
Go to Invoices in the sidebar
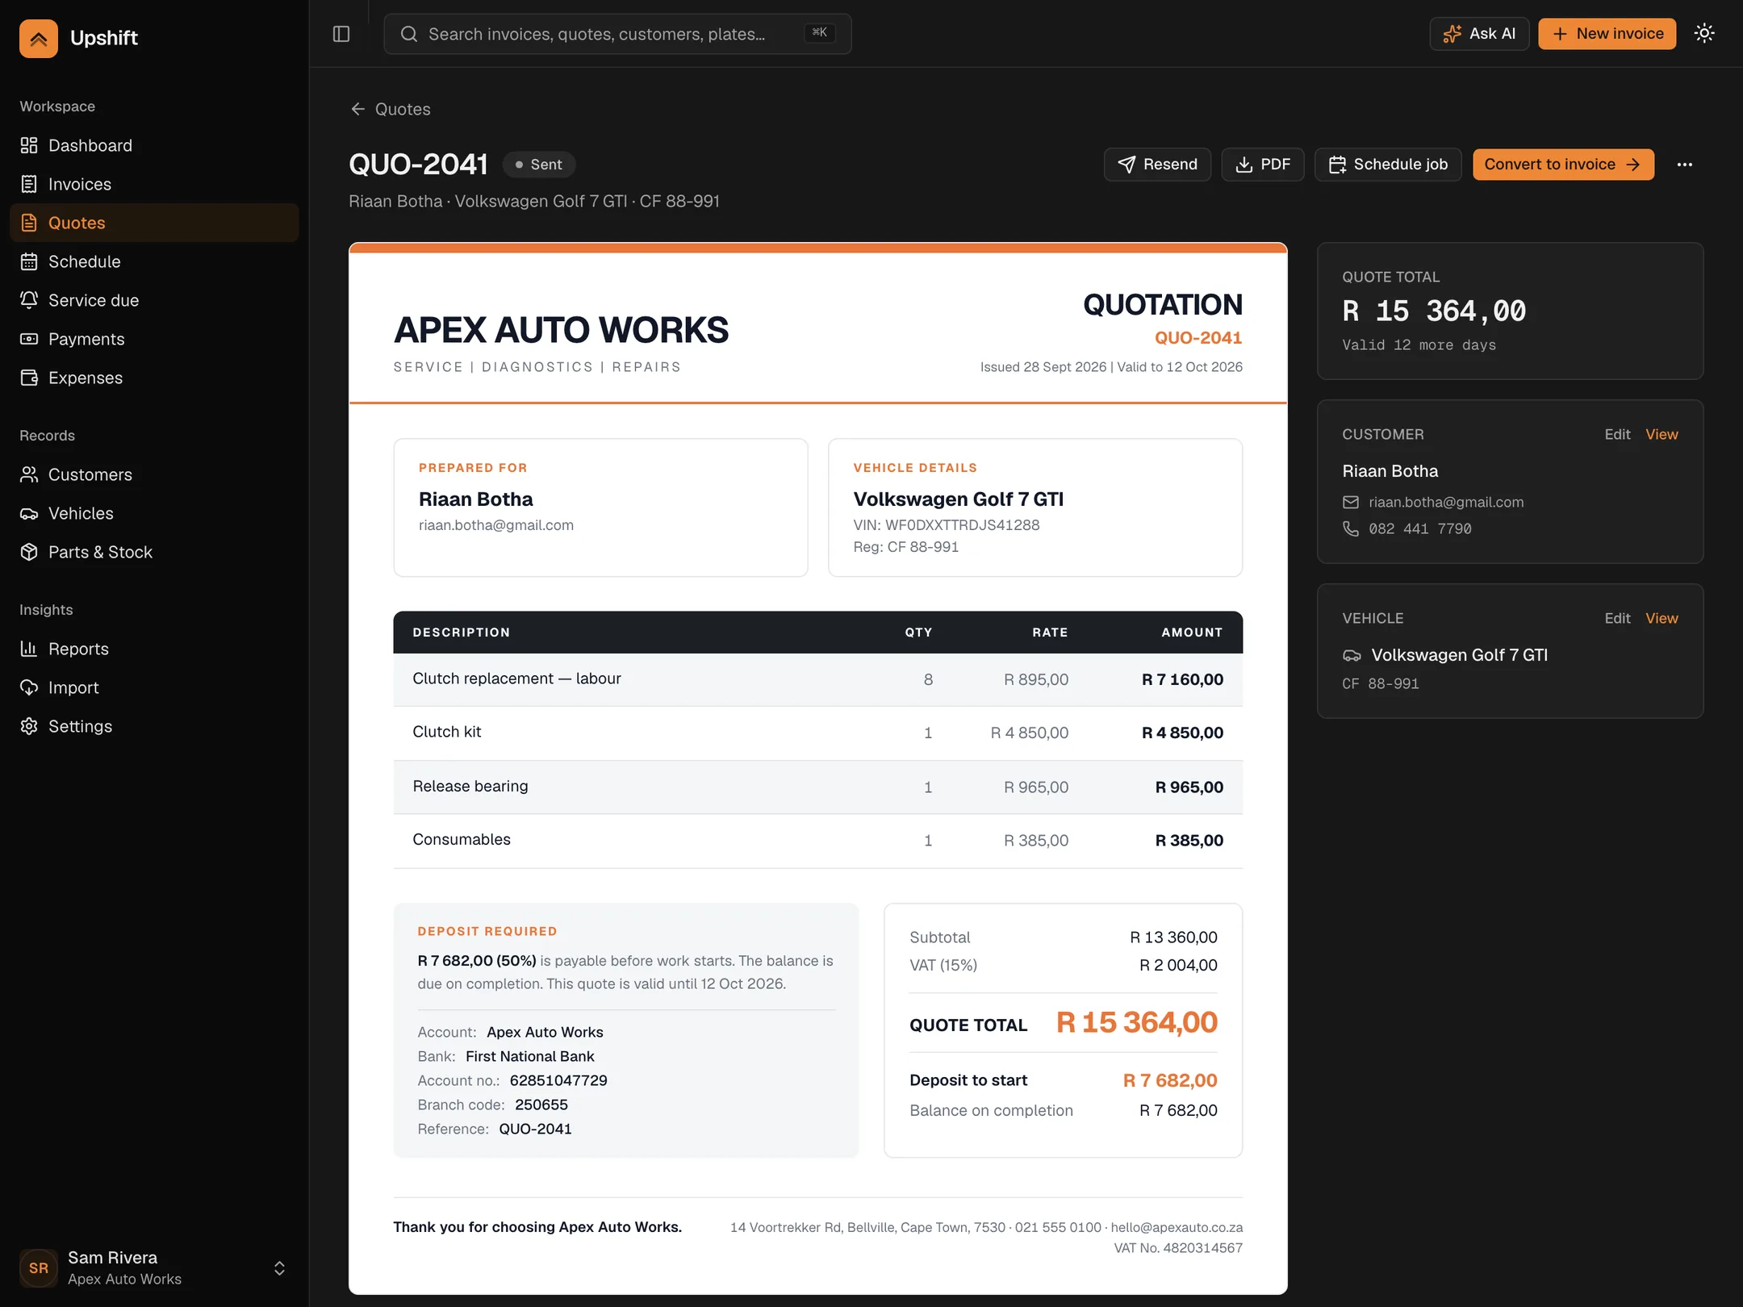point(154,184)
